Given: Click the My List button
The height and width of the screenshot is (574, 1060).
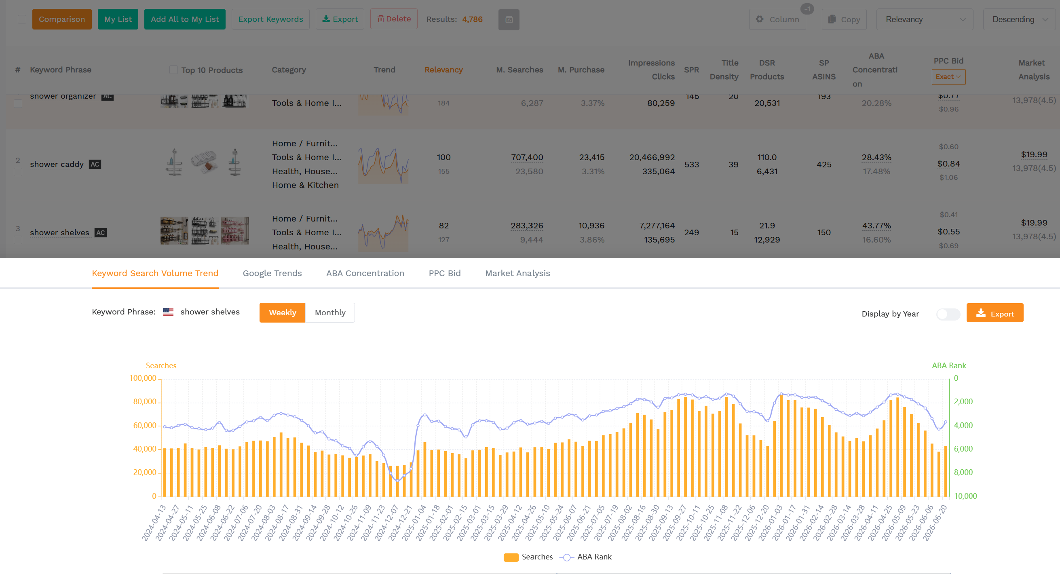Looking at the screenshot, I should [x=118, y=19].
